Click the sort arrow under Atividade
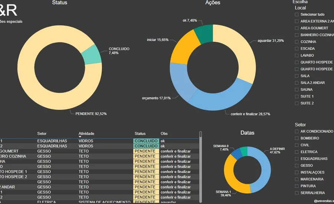Viewport: 334px width, 204px height. pyautogui.click(x=80, y=137)
